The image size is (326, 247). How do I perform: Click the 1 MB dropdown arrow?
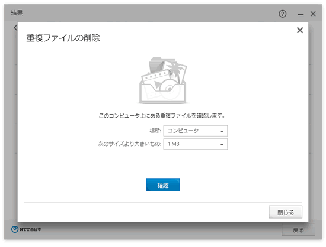(222, 145)
